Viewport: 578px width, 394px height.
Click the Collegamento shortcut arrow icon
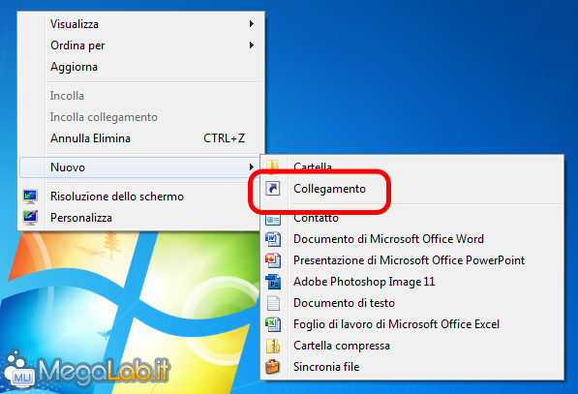click(273, 189)
